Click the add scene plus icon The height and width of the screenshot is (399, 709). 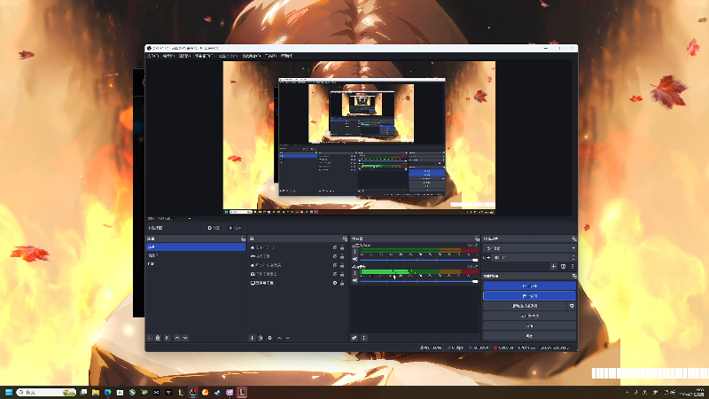[150, 338]
